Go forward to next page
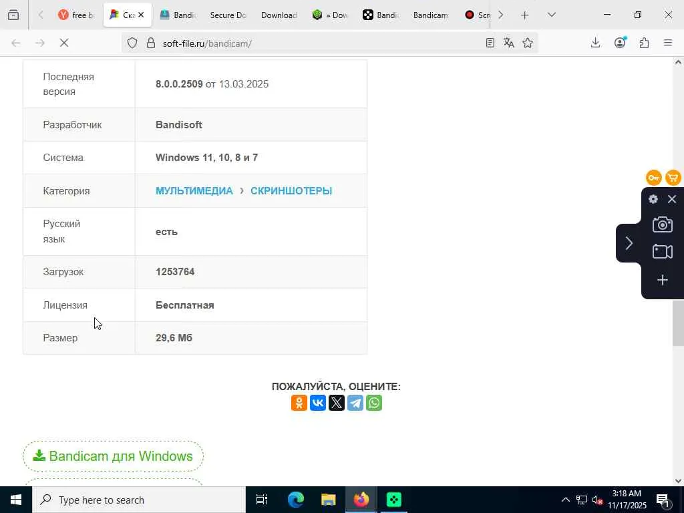The width and height of the screenshot is (684, 513). [40, 43]
